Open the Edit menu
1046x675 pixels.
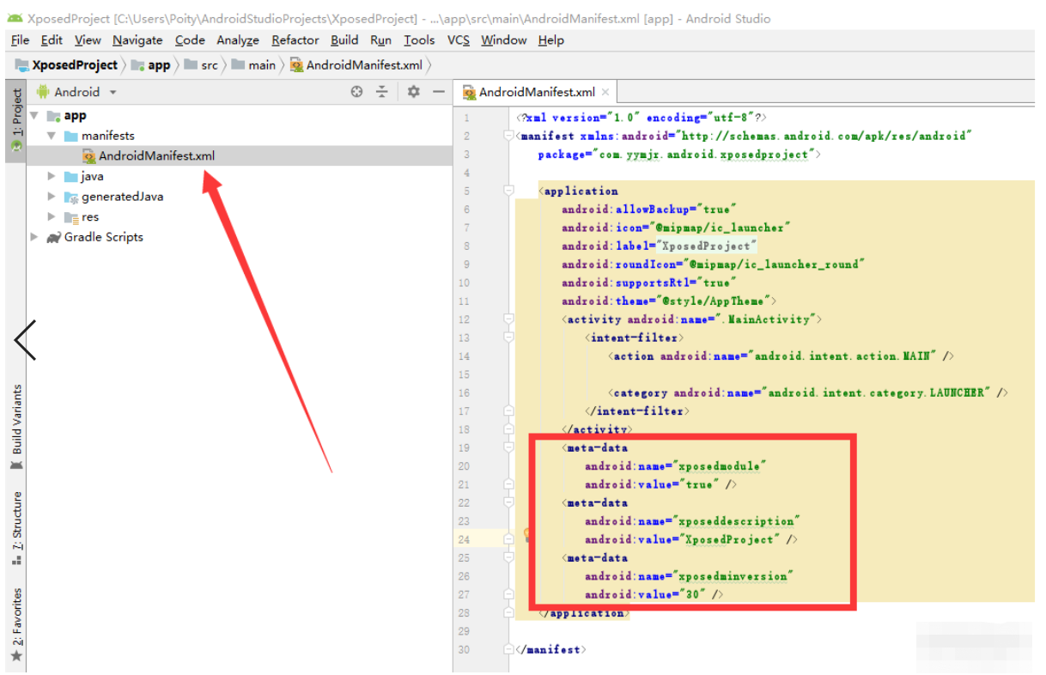(52, 40)
